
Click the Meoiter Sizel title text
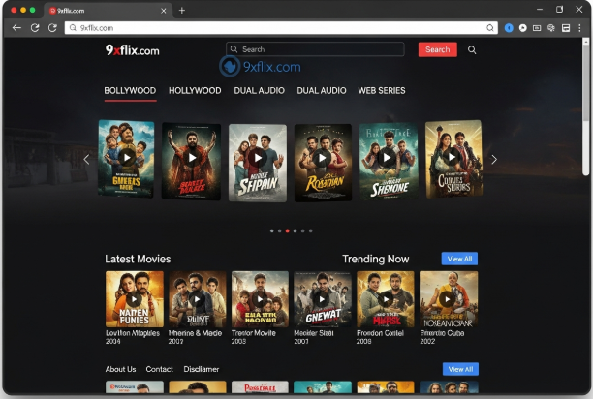tap(314, 333)
